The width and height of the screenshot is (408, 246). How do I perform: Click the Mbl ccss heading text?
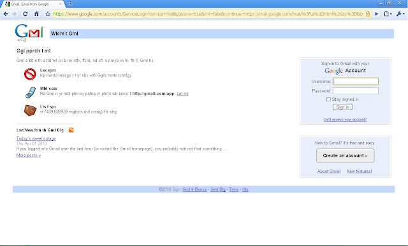(48, 89)
